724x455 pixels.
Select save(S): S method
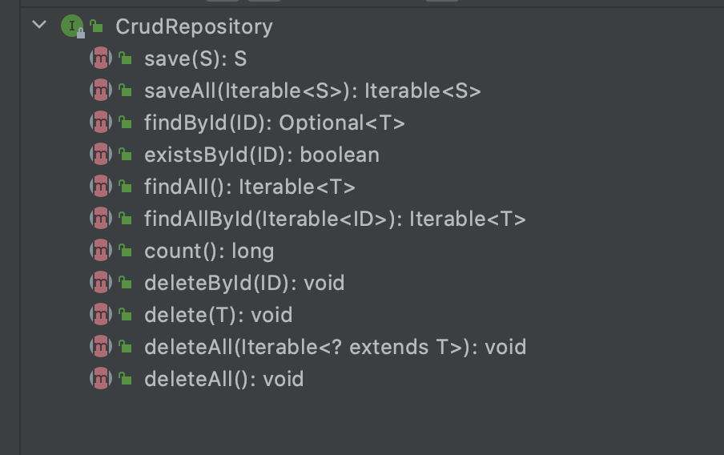(x=195, y=59)
